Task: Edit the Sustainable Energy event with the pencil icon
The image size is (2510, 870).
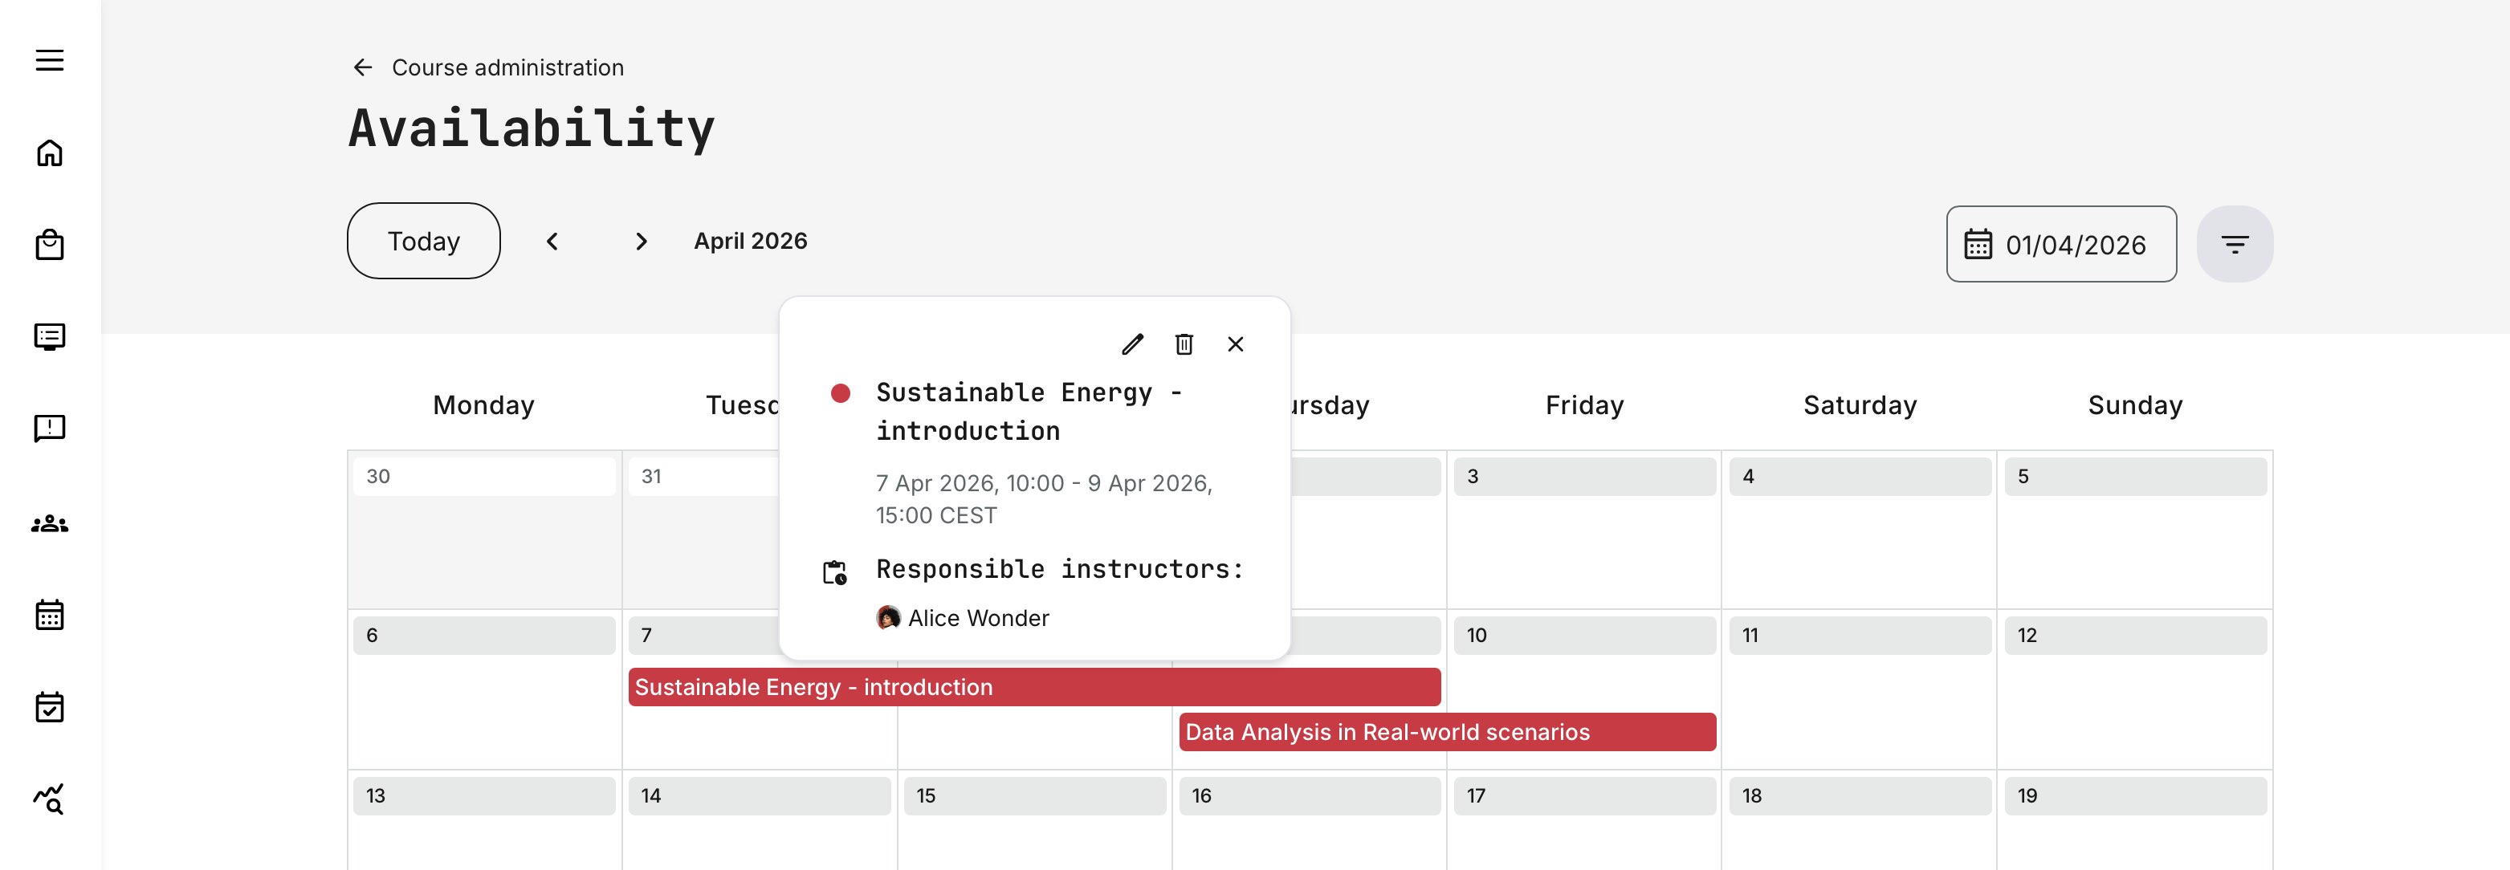Action: click(1132, 344)
